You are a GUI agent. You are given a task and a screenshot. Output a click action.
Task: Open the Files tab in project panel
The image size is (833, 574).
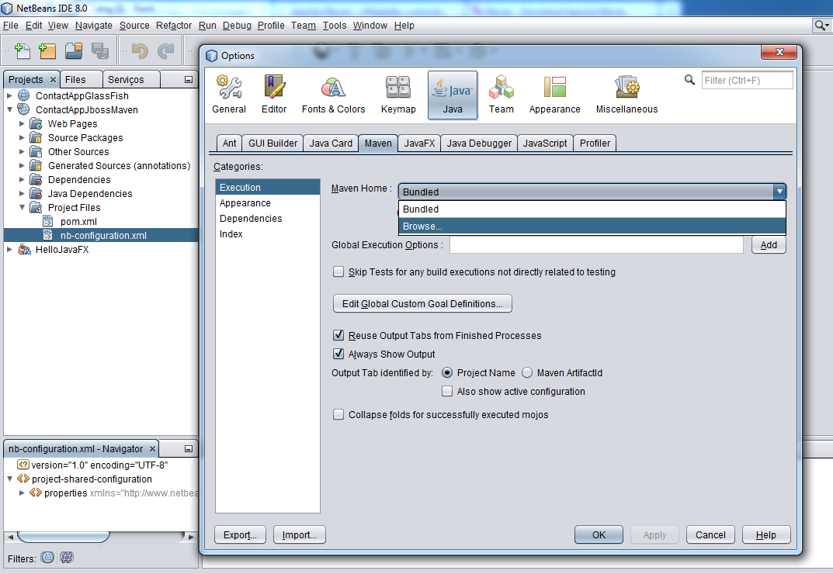(81, 78)
